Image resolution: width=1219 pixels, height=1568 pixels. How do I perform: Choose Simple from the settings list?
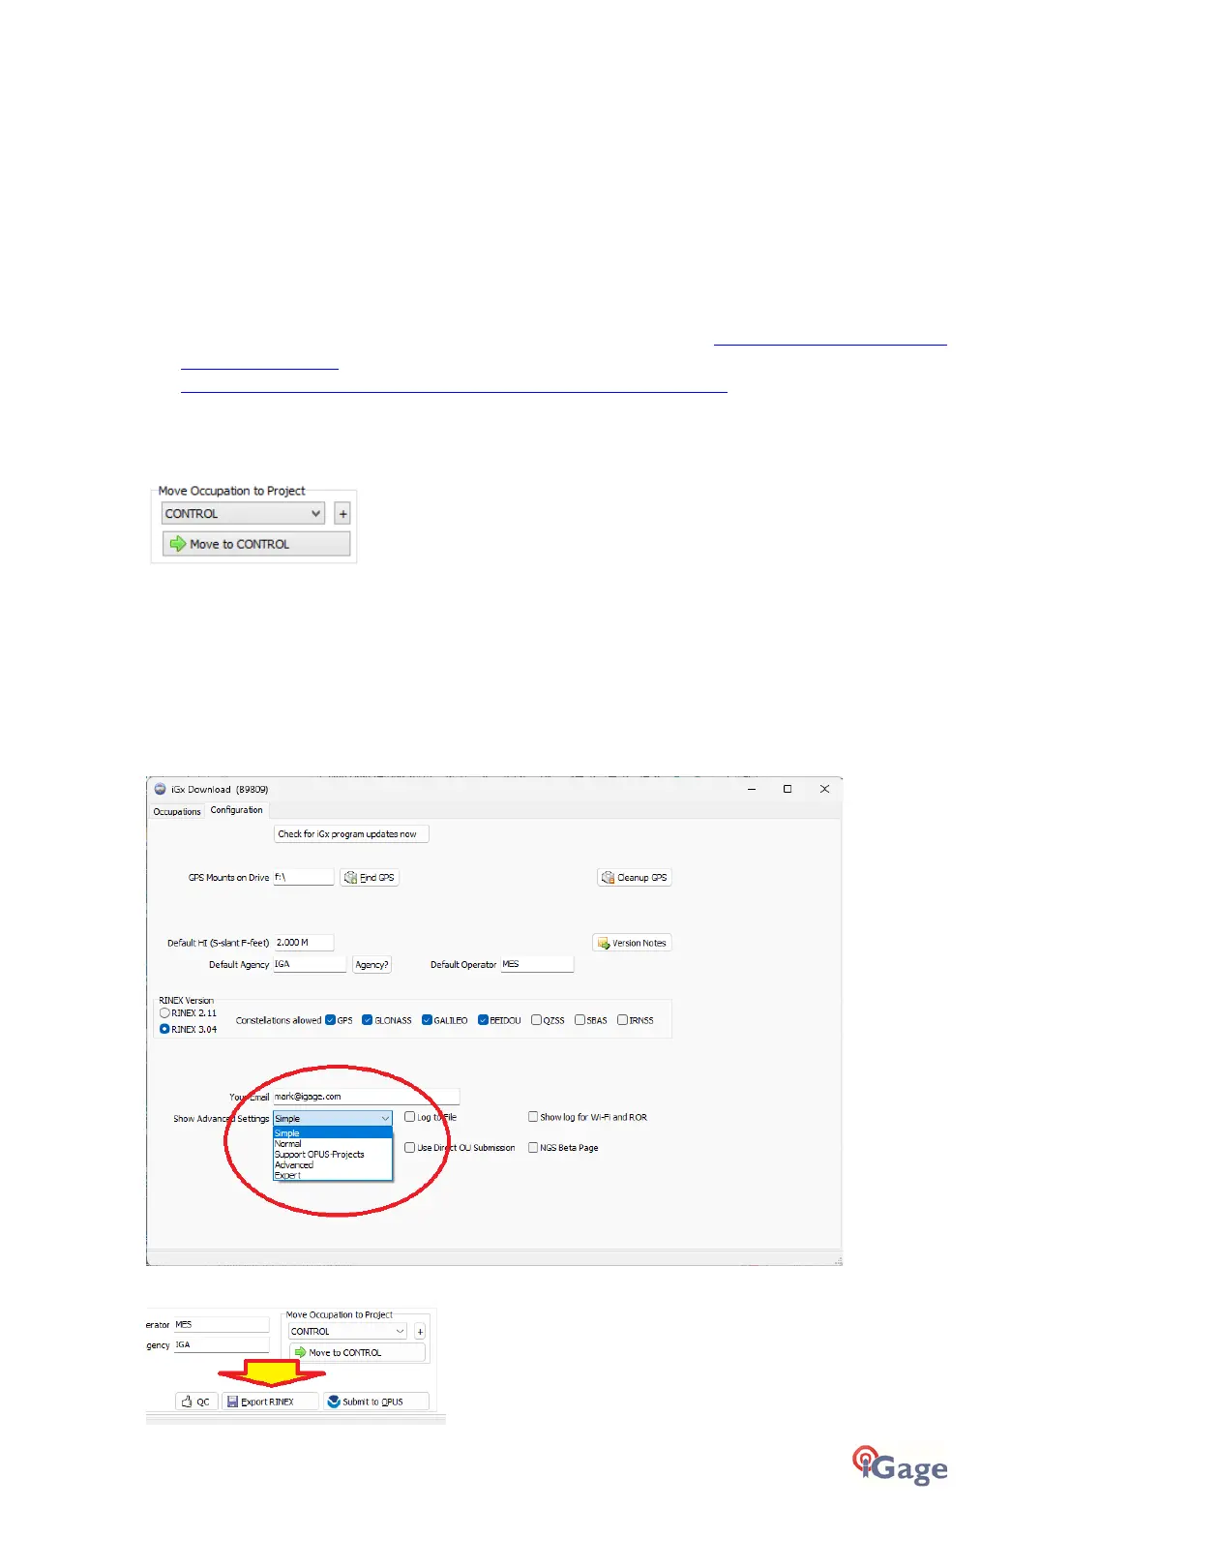point(333,1133)
